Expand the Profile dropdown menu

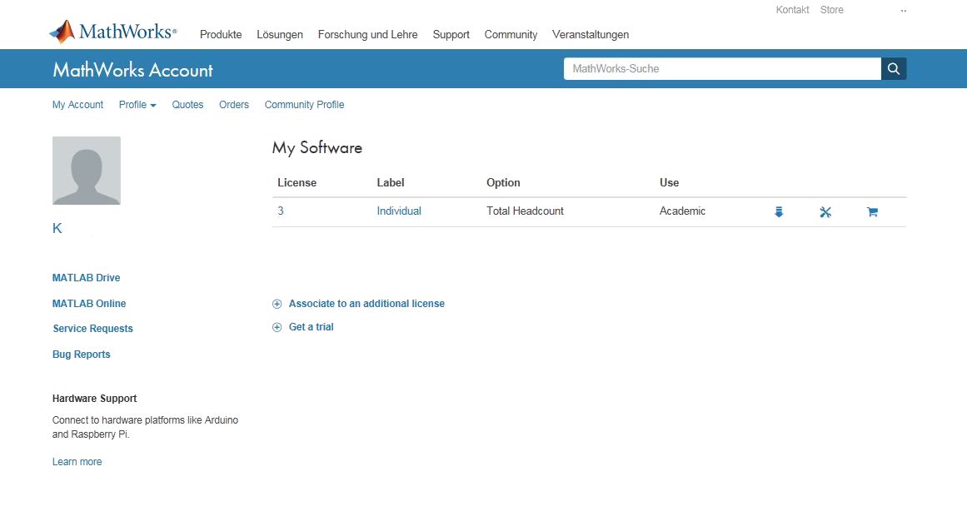click(x=137, y=105)
